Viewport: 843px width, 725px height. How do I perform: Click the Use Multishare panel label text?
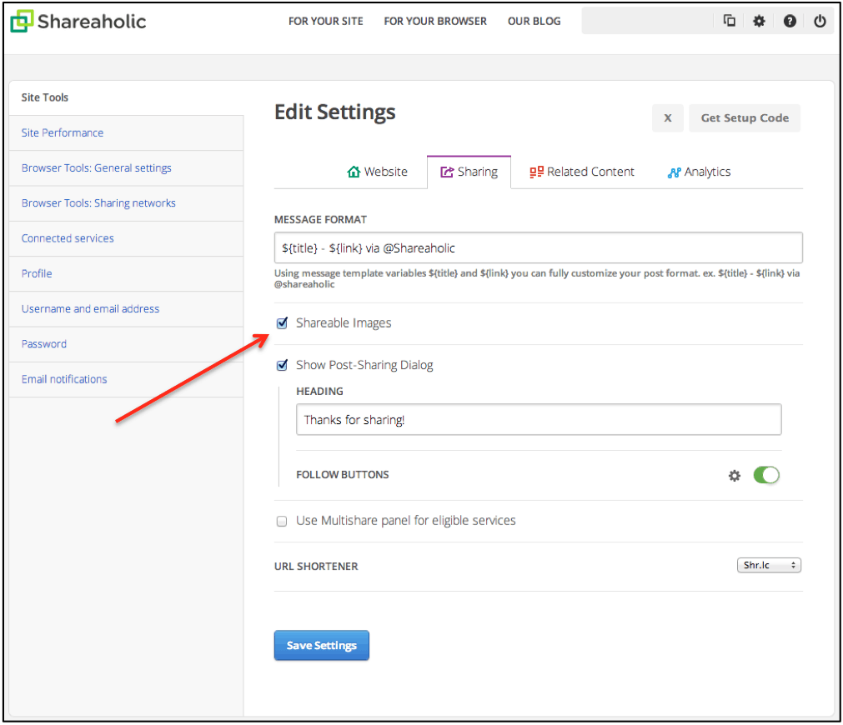406,521
